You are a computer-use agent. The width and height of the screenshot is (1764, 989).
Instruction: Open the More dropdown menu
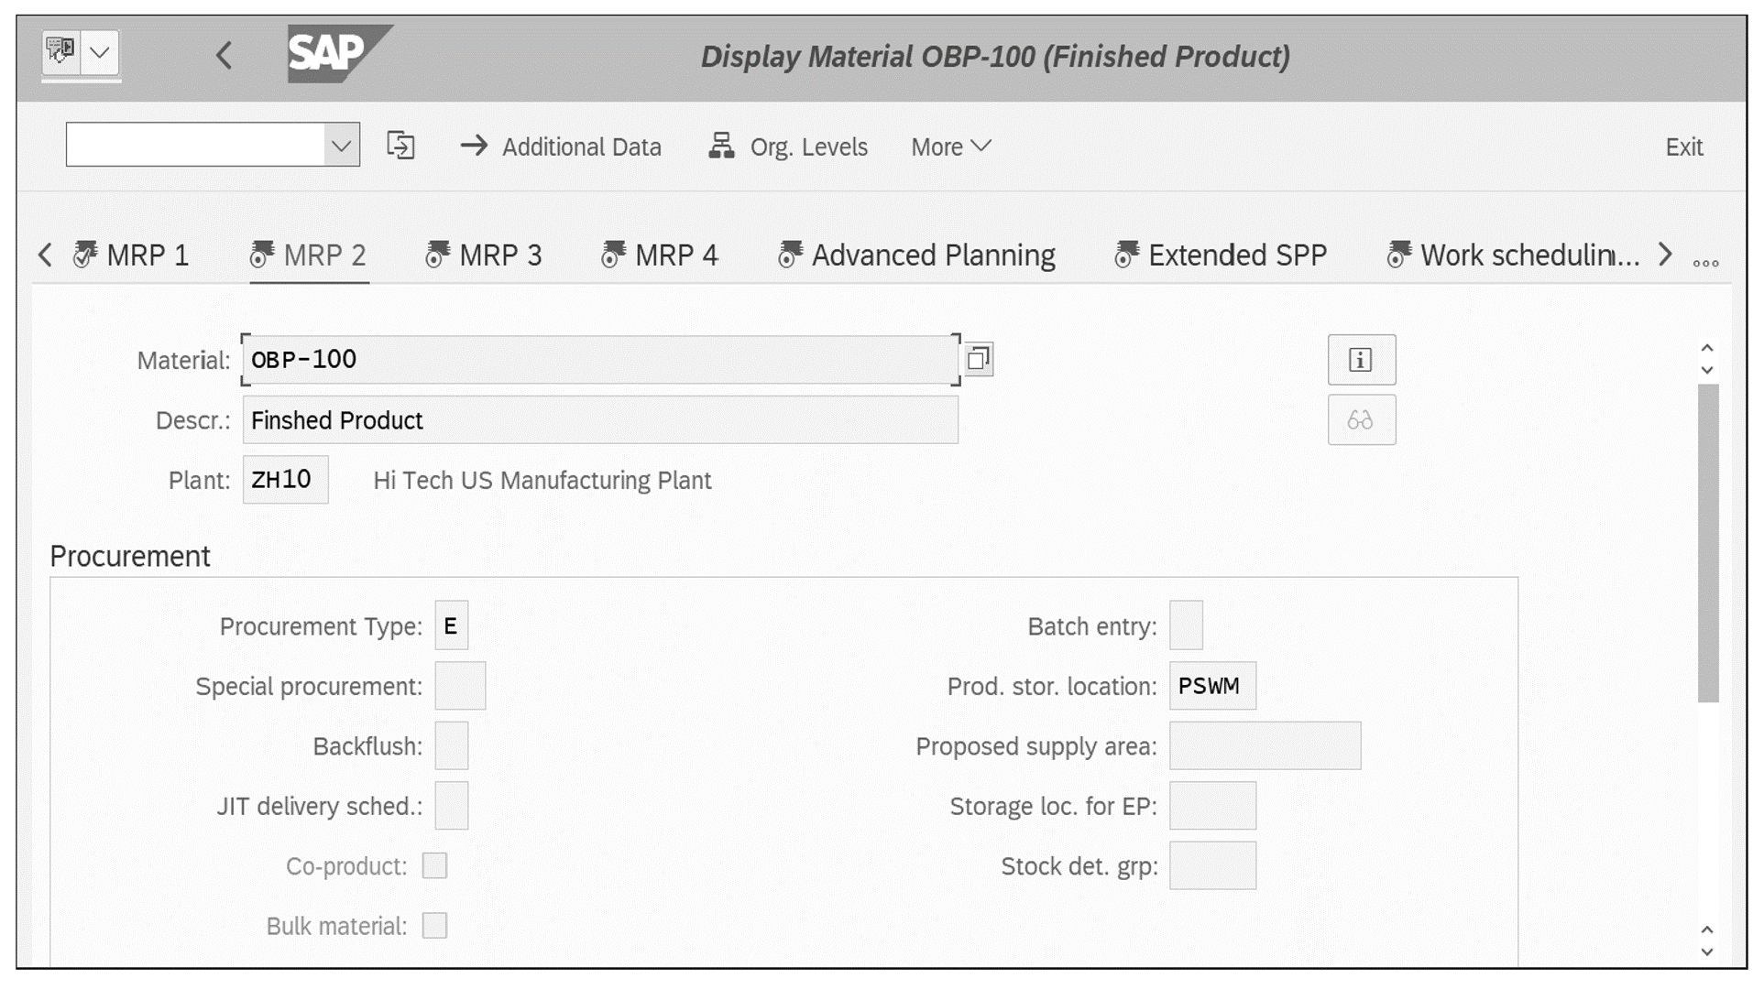tap(949, 146)
